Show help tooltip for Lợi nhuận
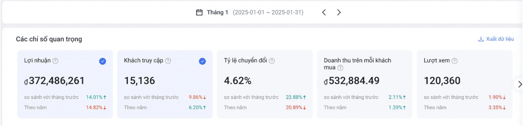Viewport: 523px width, 126px height. [55, 61]
